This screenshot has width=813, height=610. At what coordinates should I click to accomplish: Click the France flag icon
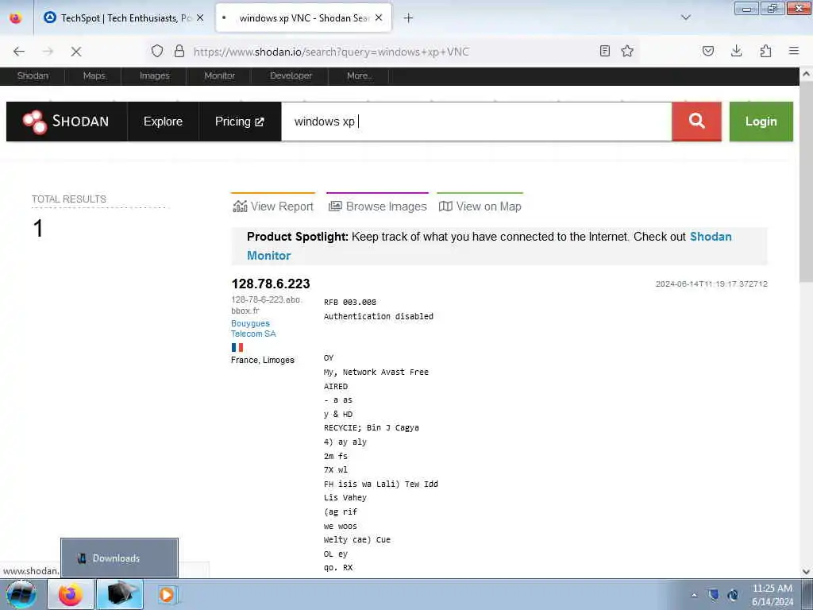point(237,347)
